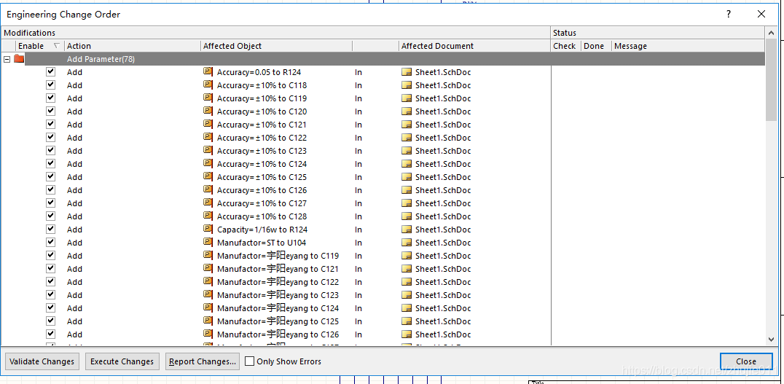The width and height of the screenshot is (784, 384).
Task: Click the scrollbar down arrow
Action: (x=772, y=339)
